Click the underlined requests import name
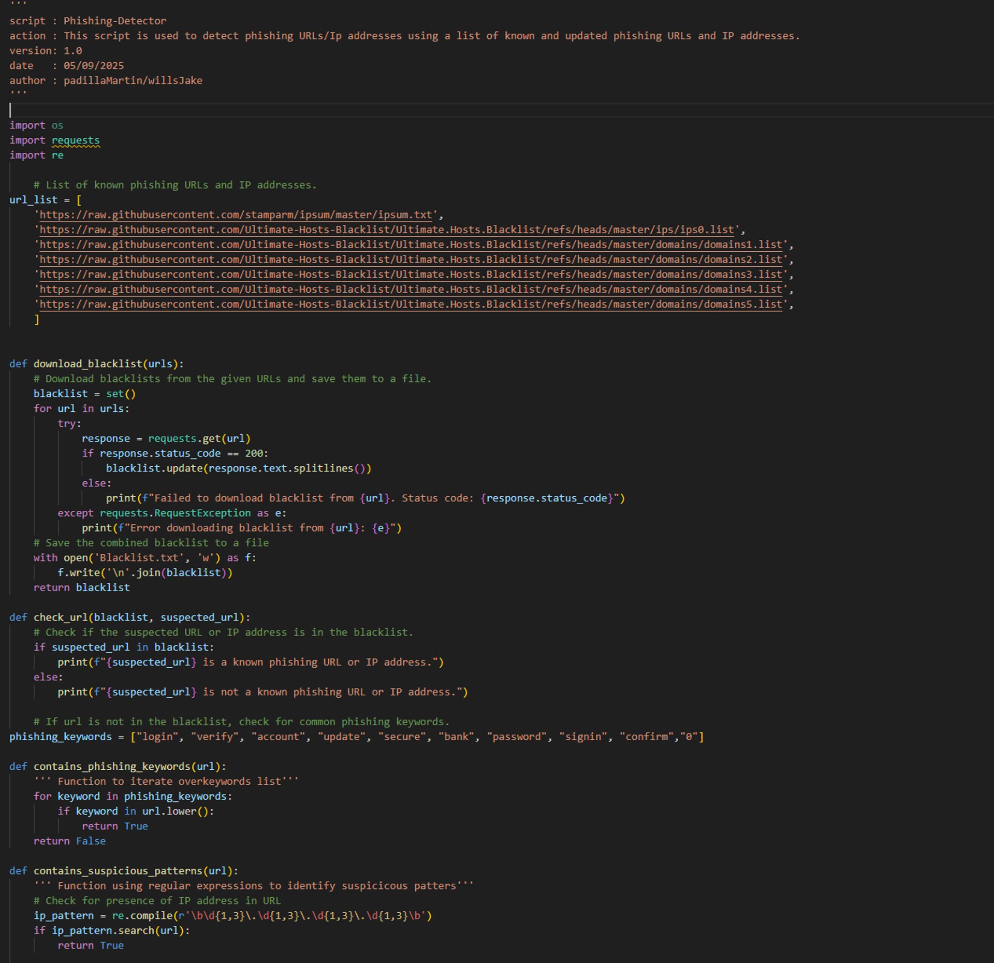The image size is (994, 963). point(76,140)
